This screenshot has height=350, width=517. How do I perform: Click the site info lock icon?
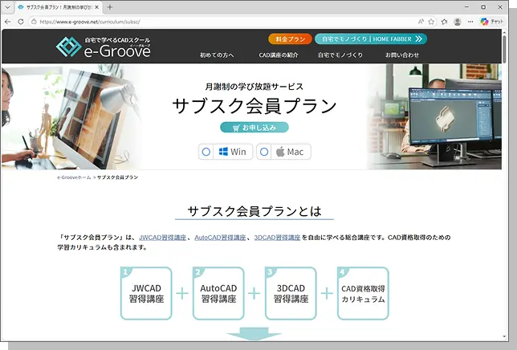pyautogui.click(x=34, y=22)
